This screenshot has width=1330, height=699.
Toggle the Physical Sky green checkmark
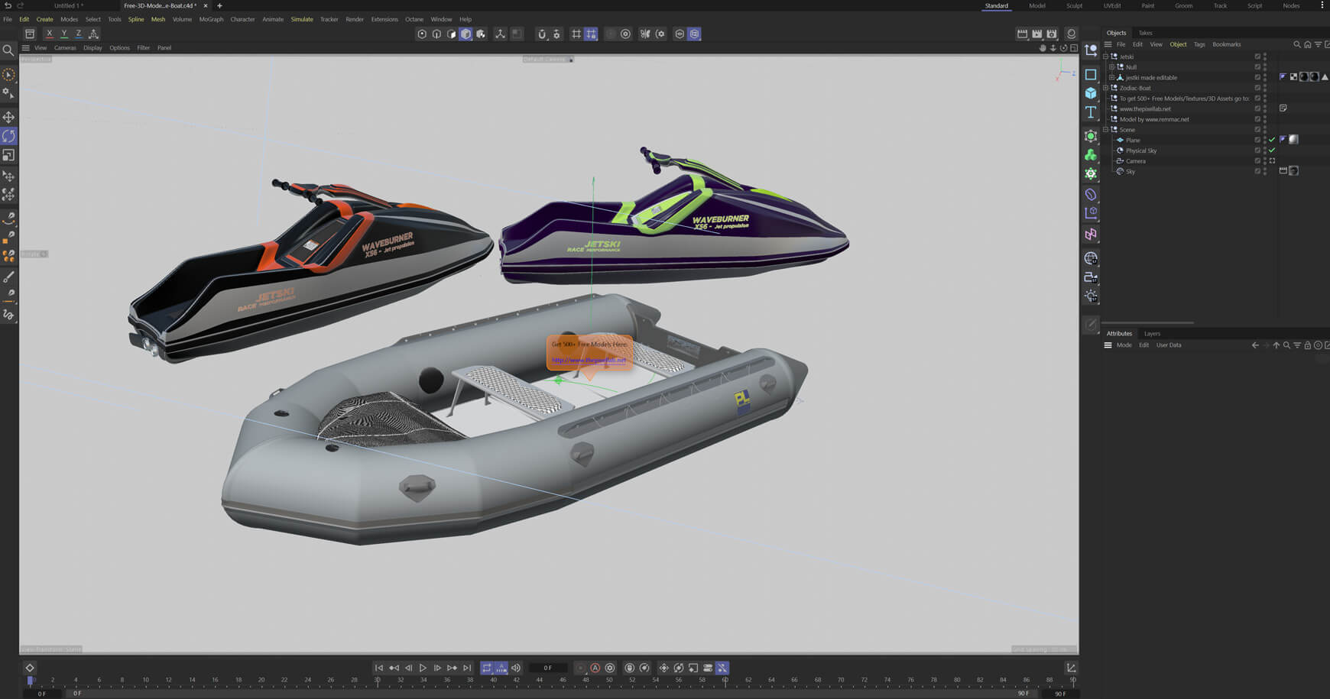click(x=1272, y=150)
